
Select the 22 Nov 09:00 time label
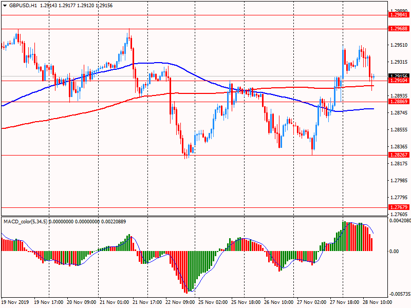click(180, 303)
